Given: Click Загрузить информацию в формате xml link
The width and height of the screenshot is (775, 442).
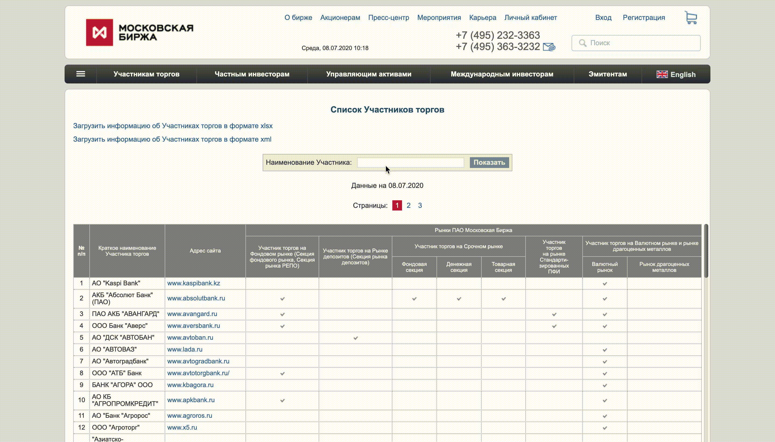Looking at the screenshot, I should click(172, 139).
